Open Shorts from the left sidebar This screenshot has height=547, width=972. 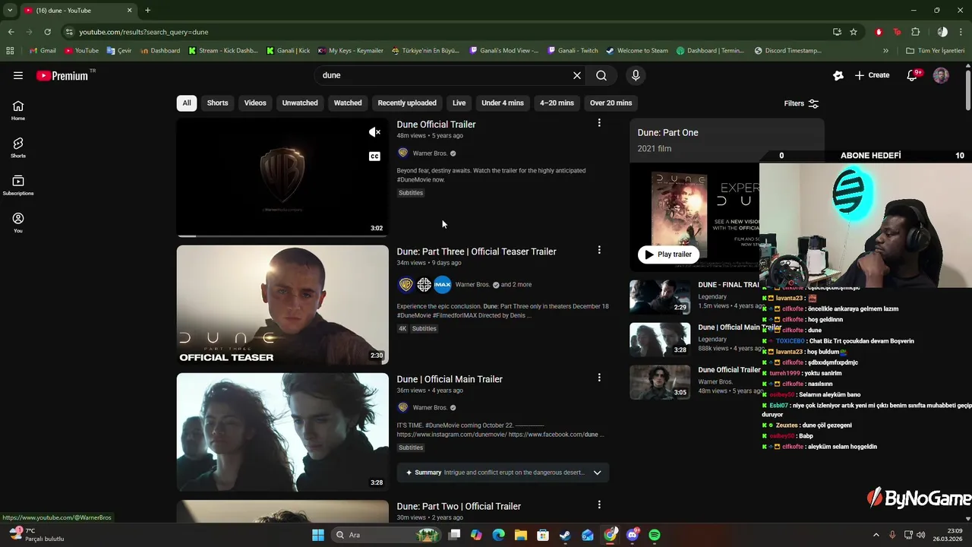point(18,147)
